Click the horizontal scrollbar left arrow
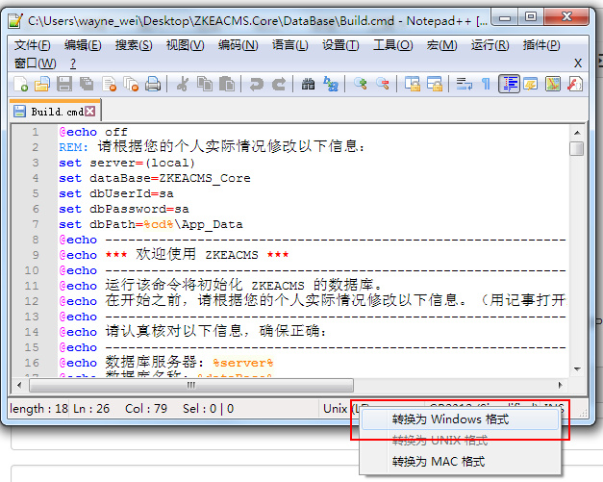 tap(19, 385)
